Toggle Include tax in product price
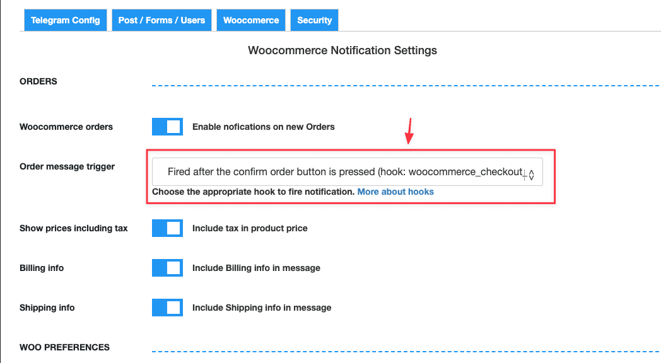The image size is (661, 363). (x=167, y=228)
